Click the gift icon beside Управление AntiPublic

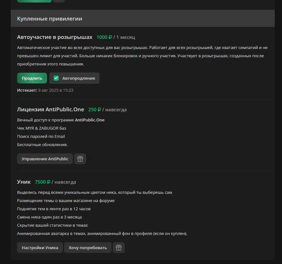(80, 159)
